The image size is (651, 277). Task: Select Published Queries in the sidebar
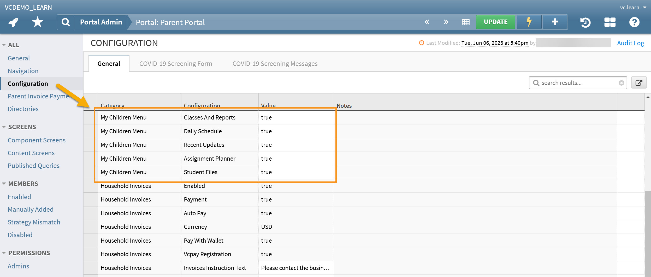click(34, 166)
